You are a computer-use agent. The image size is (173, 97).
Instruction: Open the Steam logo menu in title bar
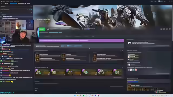(x=1, y=1)
